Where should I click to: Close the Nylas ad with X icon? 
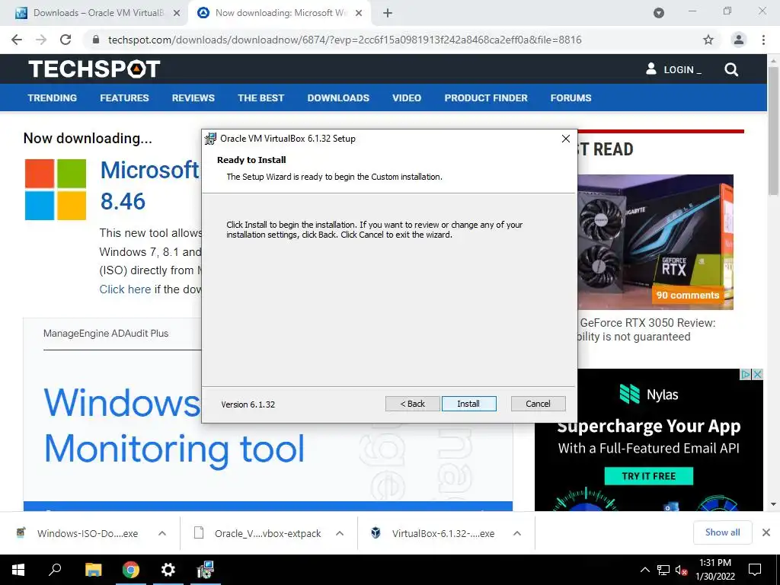pyautogui.click(x=758, y=374)
